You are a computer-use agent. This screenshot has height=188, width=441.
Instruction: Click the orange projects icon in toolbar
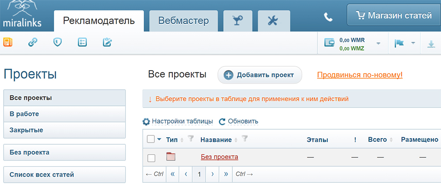pos(8,42)
